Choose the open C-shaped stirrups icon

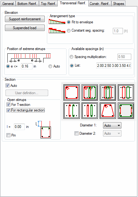tap(71, 110)
